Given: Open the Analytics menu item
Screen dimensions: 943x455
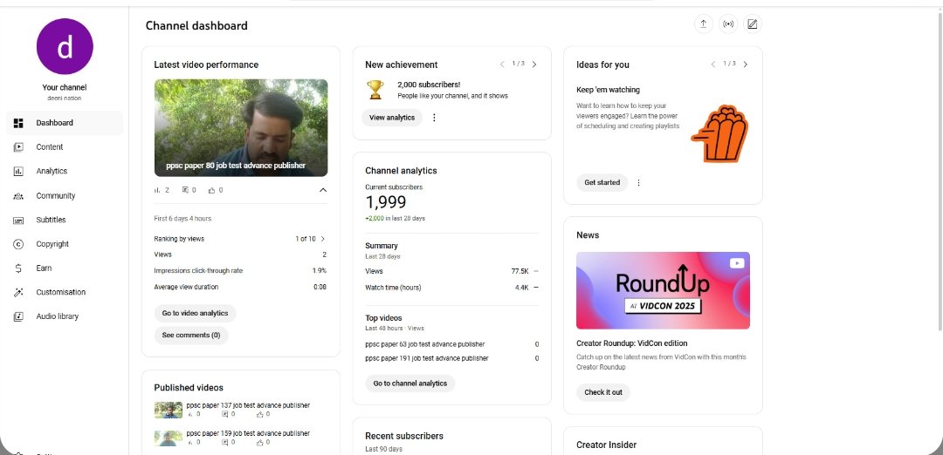Looking at the screenshot, I should pos(65,171).
